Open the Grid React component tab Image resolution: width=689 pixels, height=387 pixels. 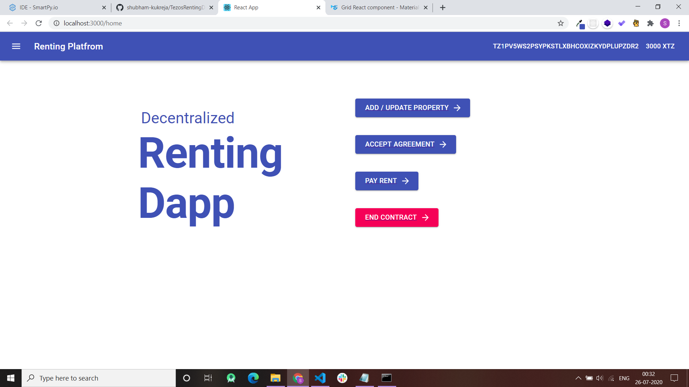click(377, 8)
